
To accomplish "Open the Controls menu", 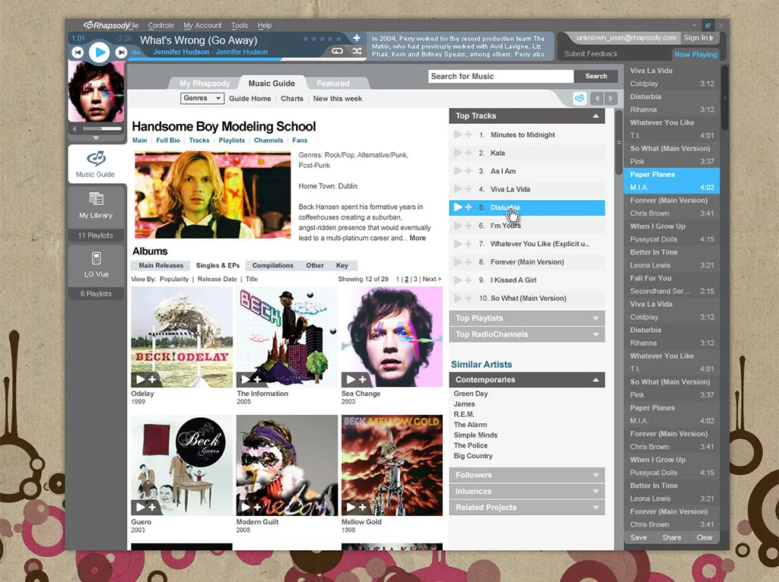I will [x=161, y=25].
